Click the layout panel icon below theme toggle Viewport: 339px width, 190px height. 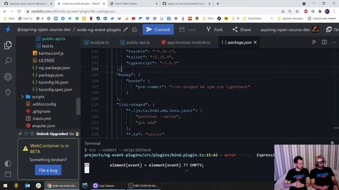pyautogui.click(x=8, y=174)
